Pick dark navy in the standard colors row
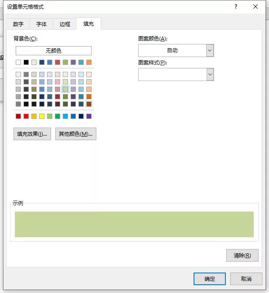 [x=81, y=116]
